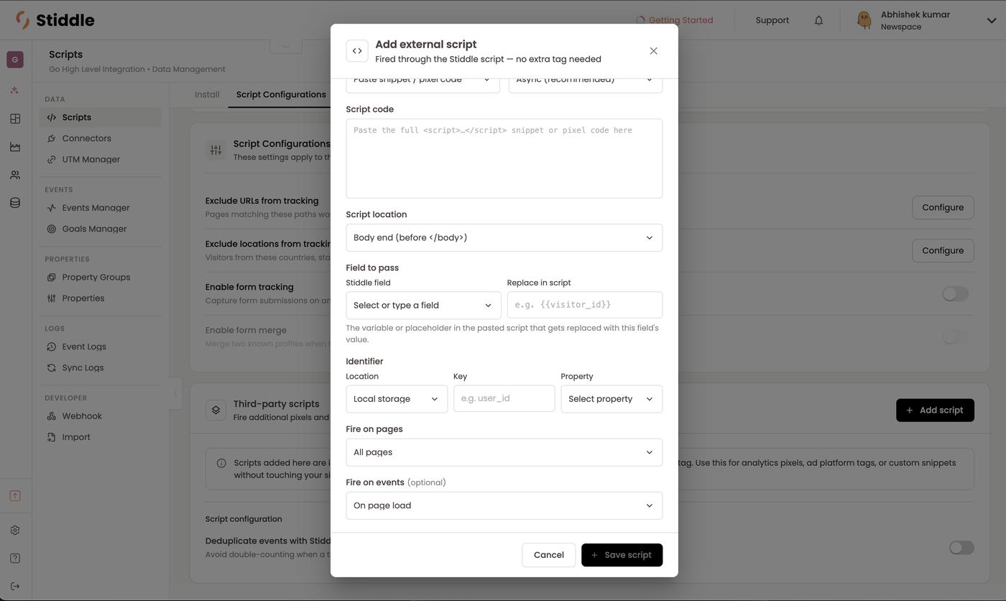Focus the Script code text area
1006x601 pixels.
pyautogui.click(x=504, y=158)
